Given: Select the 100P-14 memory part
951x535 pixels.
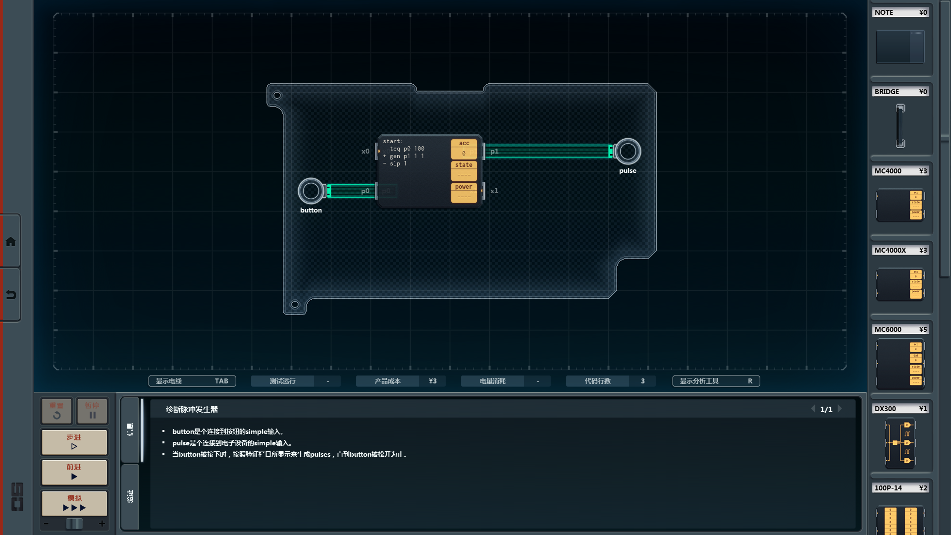Looking at the screenshot, I should 900,519.
